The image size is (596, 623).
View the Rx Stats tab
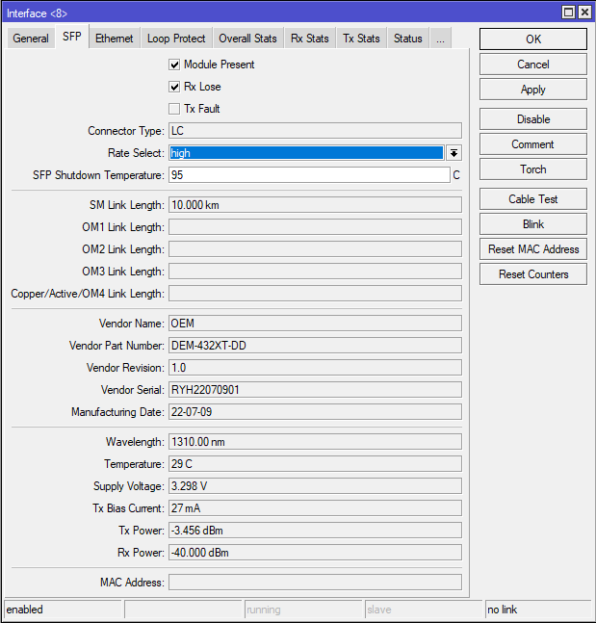(x=310, y=39)
